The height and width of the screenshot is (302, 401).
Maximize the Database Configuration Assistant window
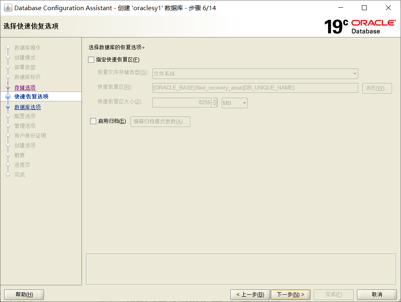click(x=364, y=8)
